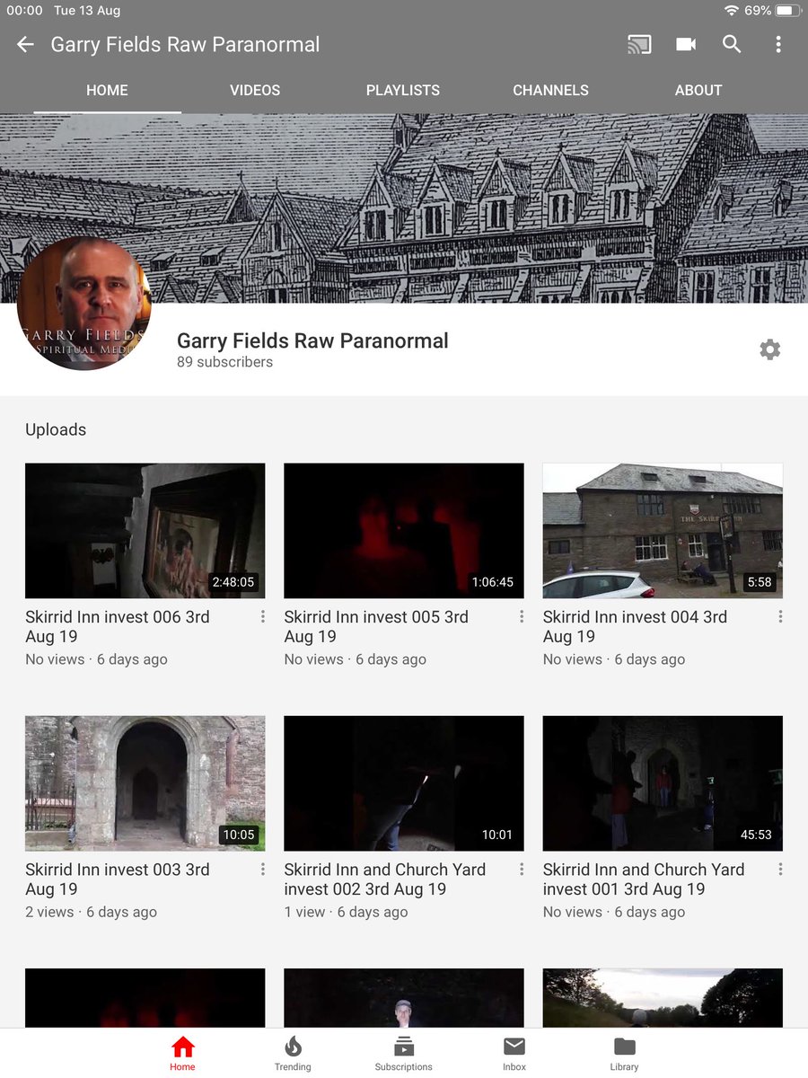Open search with the magnifier icon
The width and height of the screenshot is (808, 1078).
pyautogui.click(x=732, y=44)
